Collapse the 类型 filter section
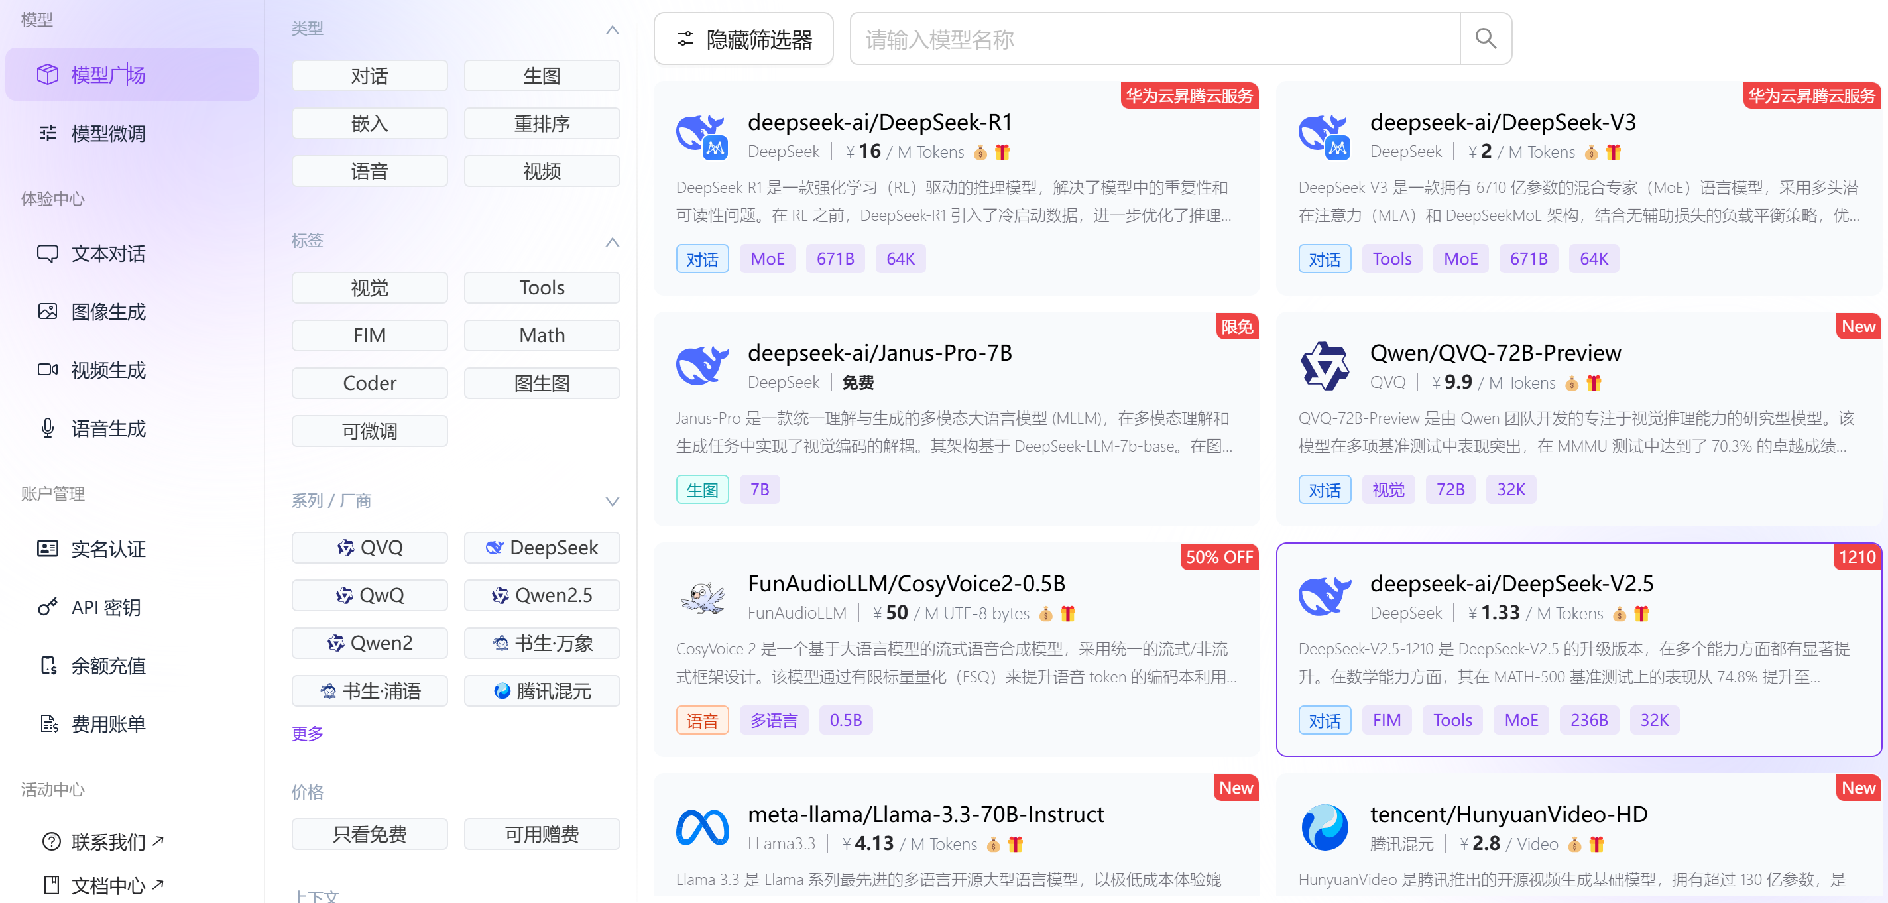Screen dimensions: 1888x903 [x=612, y=30]
